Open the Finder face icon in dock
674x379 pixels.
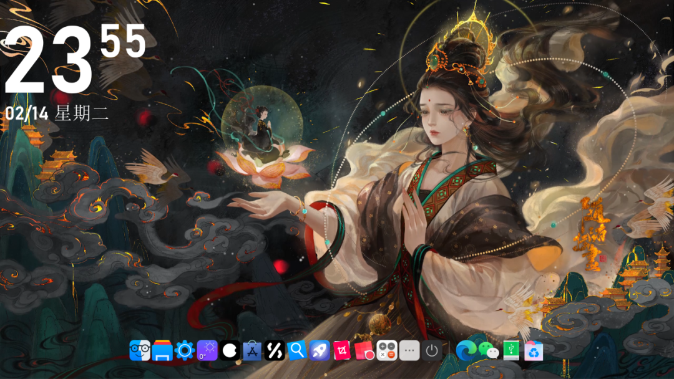click(139, 350)
